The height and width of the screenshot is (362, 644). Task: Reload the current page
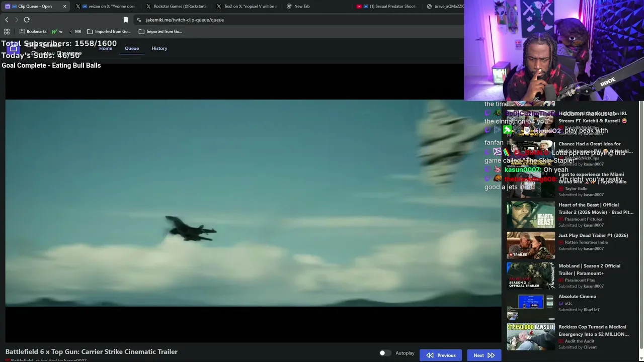(x=27, y=20)
